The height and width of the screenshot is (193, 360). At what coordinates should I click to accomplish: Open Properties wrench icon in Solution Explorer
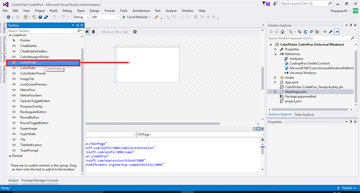pyautogui.click(x=330, y=32)
